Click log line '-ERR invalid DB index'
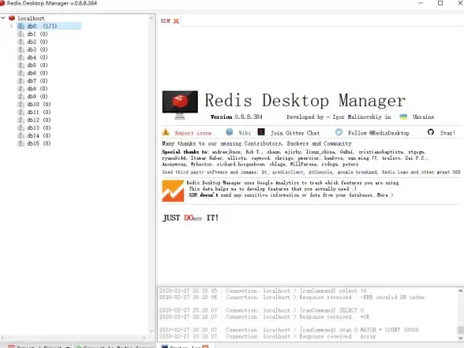 click(x=292, y=298)
